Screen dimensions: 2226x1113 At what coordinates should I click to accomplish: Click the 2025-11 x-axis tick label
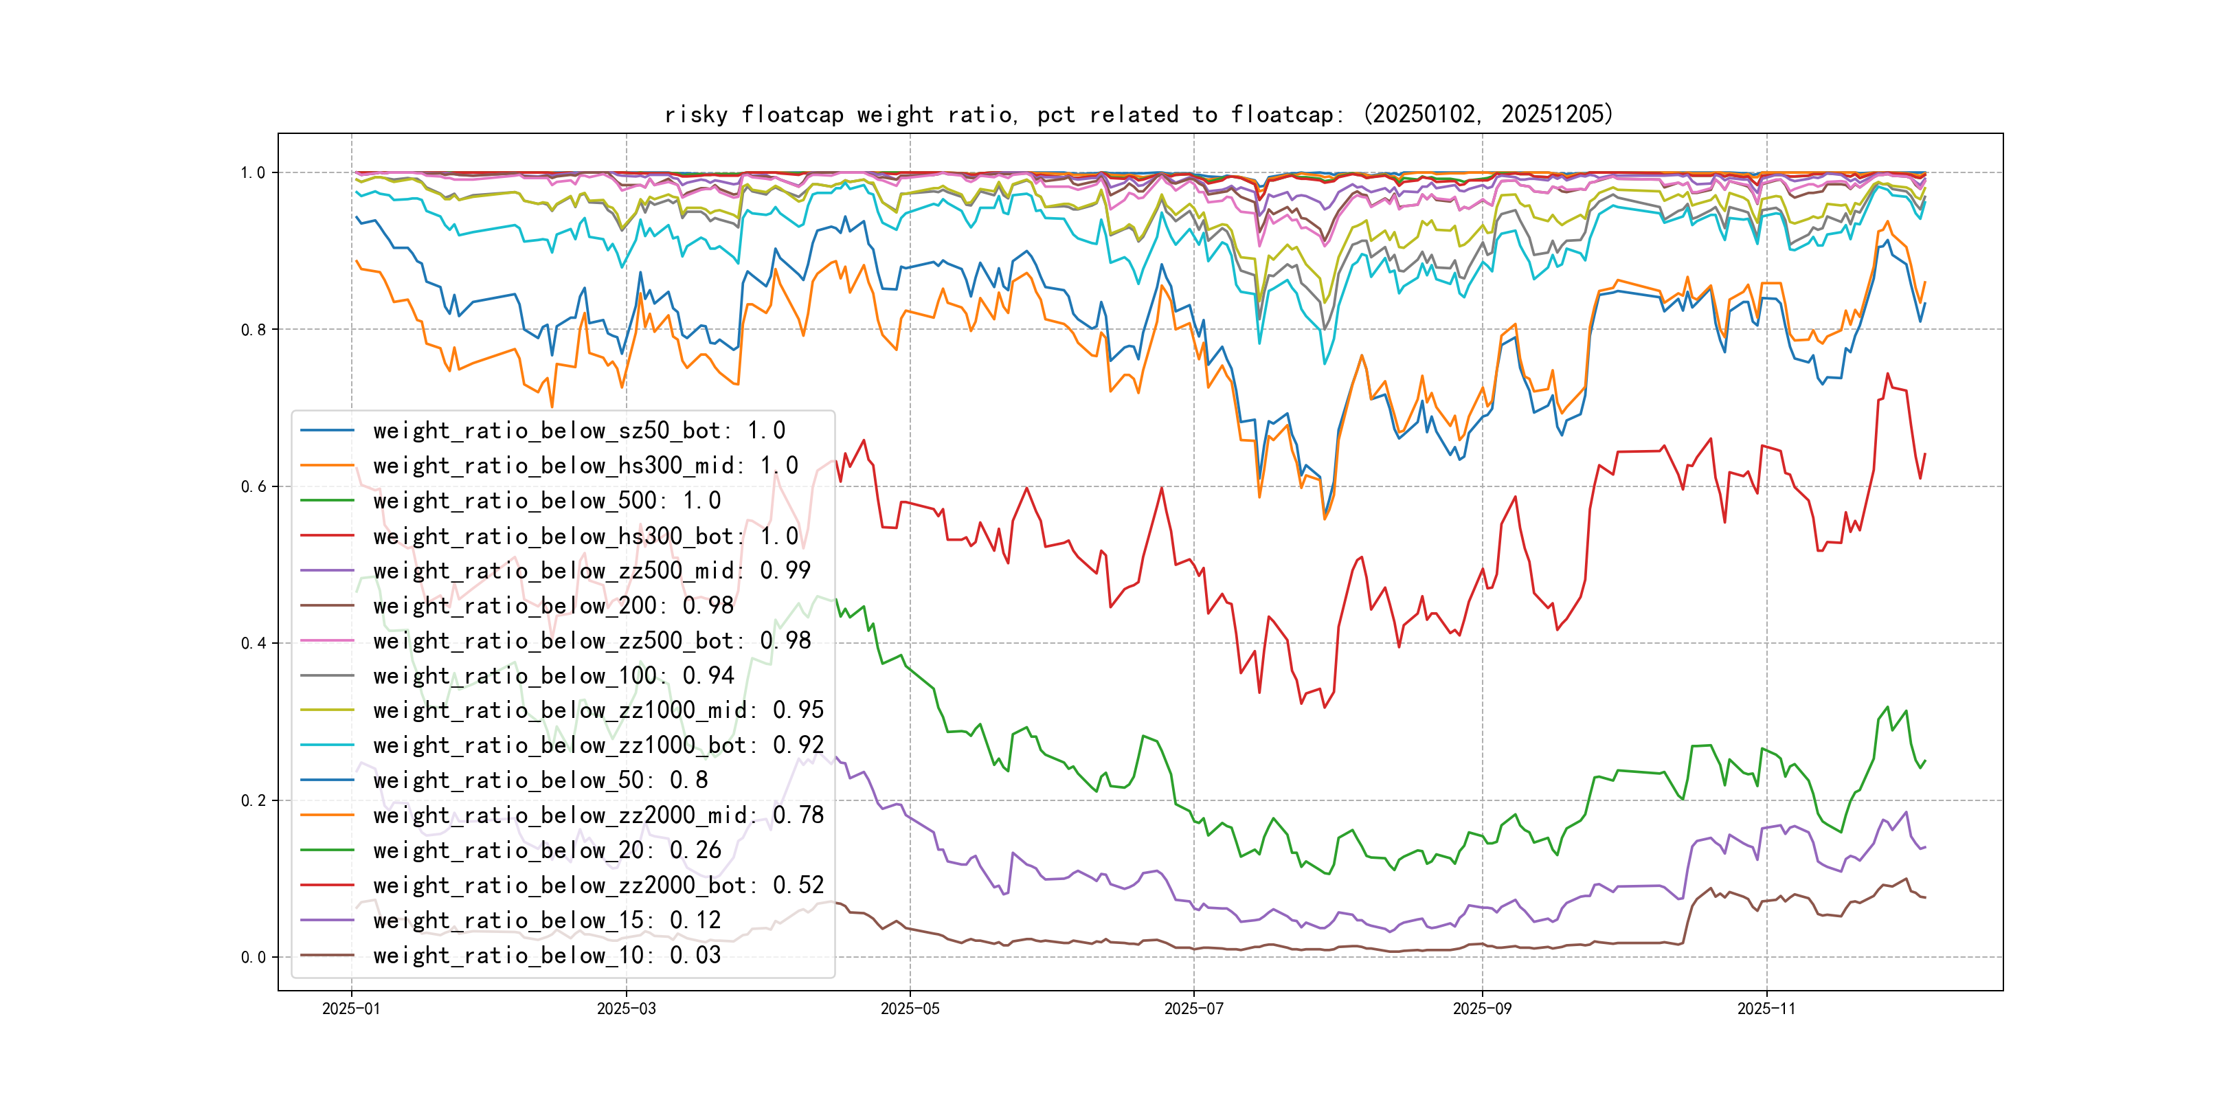pyautogui.click(x=1766, y=1009)
